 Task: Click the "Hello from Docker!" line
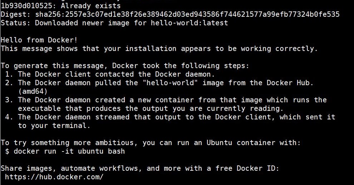click(x=39, y=40)
